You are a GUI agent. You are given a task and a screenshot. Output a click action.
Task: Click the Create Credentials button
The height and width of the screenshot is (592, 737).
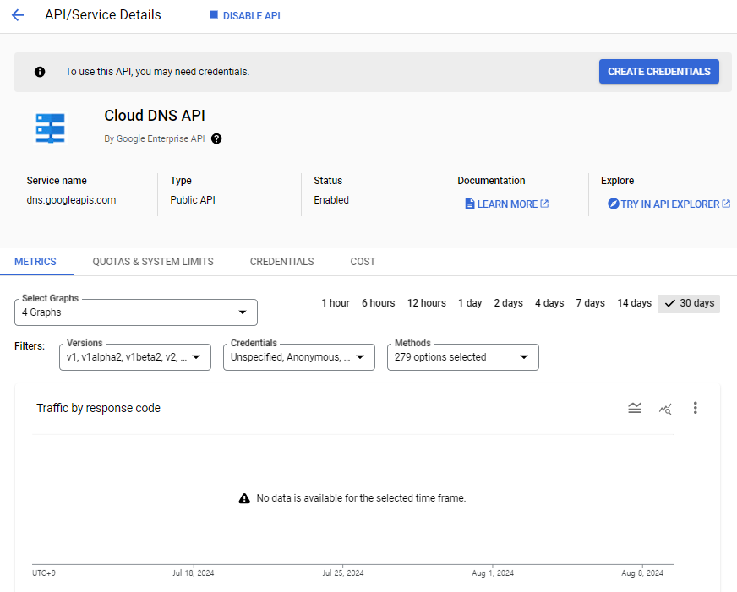point(659,71)
